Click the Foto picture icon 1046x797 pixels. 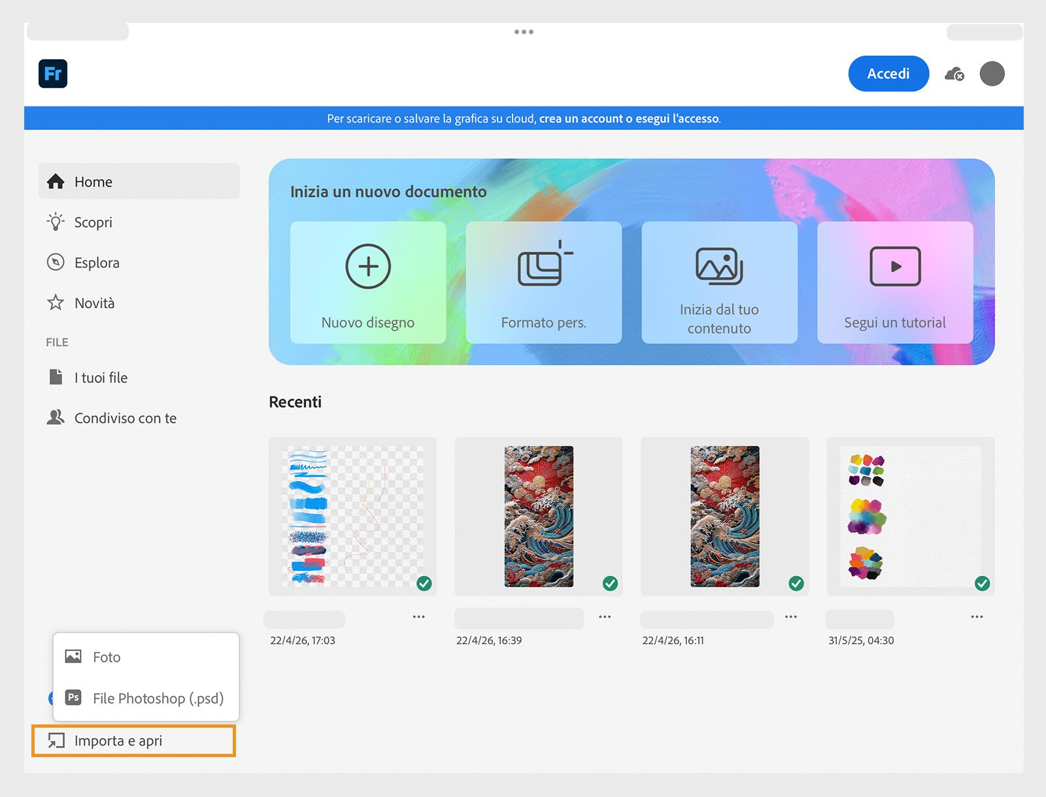tap(73, 656)
